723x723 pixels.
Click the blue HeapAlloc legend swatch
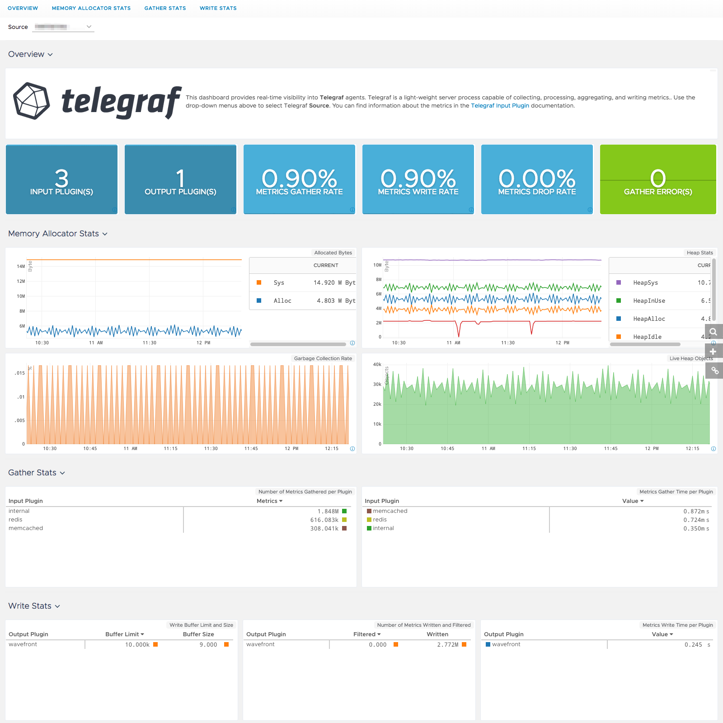[619, 319]
